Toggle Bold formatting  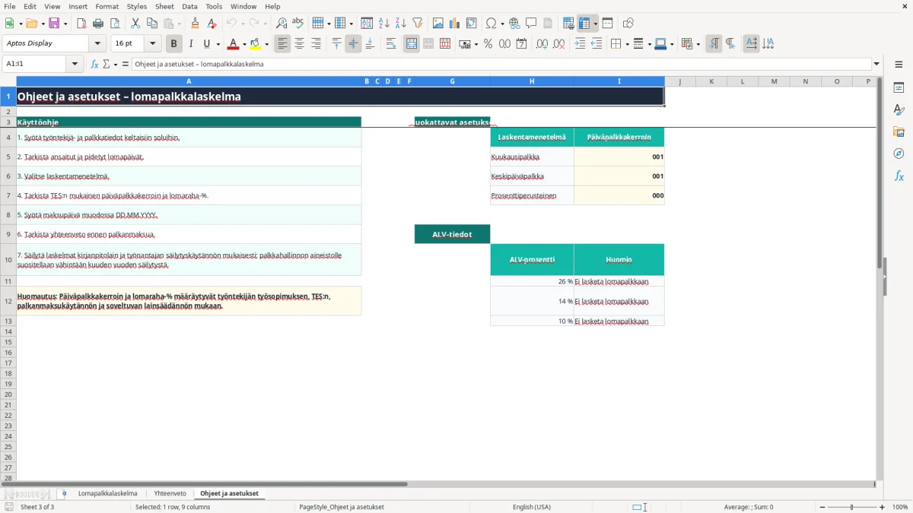point(174,44)
